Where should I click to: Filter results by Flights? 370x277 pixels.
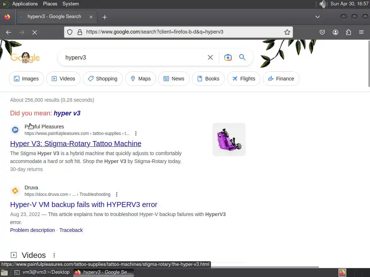click(244, 79)
